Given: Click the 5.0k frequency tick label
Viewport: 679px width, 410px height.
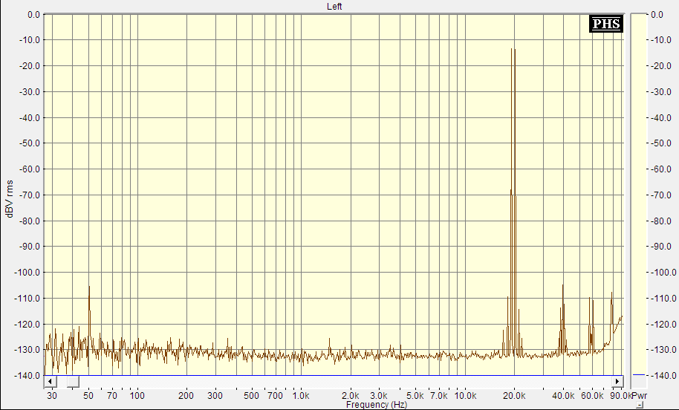Looking at the screenshot, I should click(x=415, y=395).
